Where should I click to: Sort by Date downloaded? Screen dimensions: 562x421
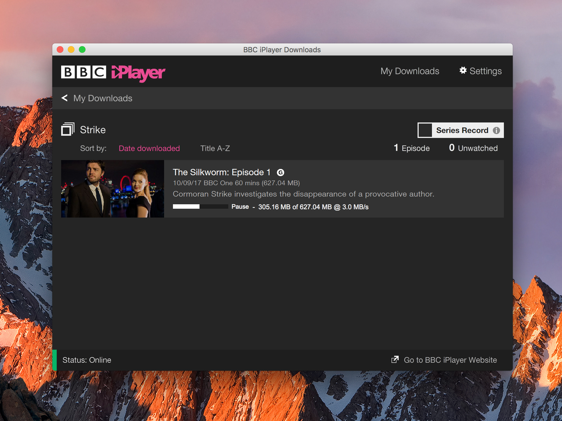(x=149, y=148)
